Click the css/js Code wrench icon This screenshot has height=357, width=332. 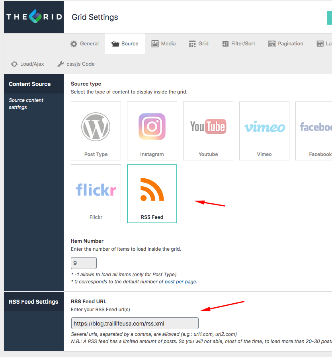click(x=61, y=64)
